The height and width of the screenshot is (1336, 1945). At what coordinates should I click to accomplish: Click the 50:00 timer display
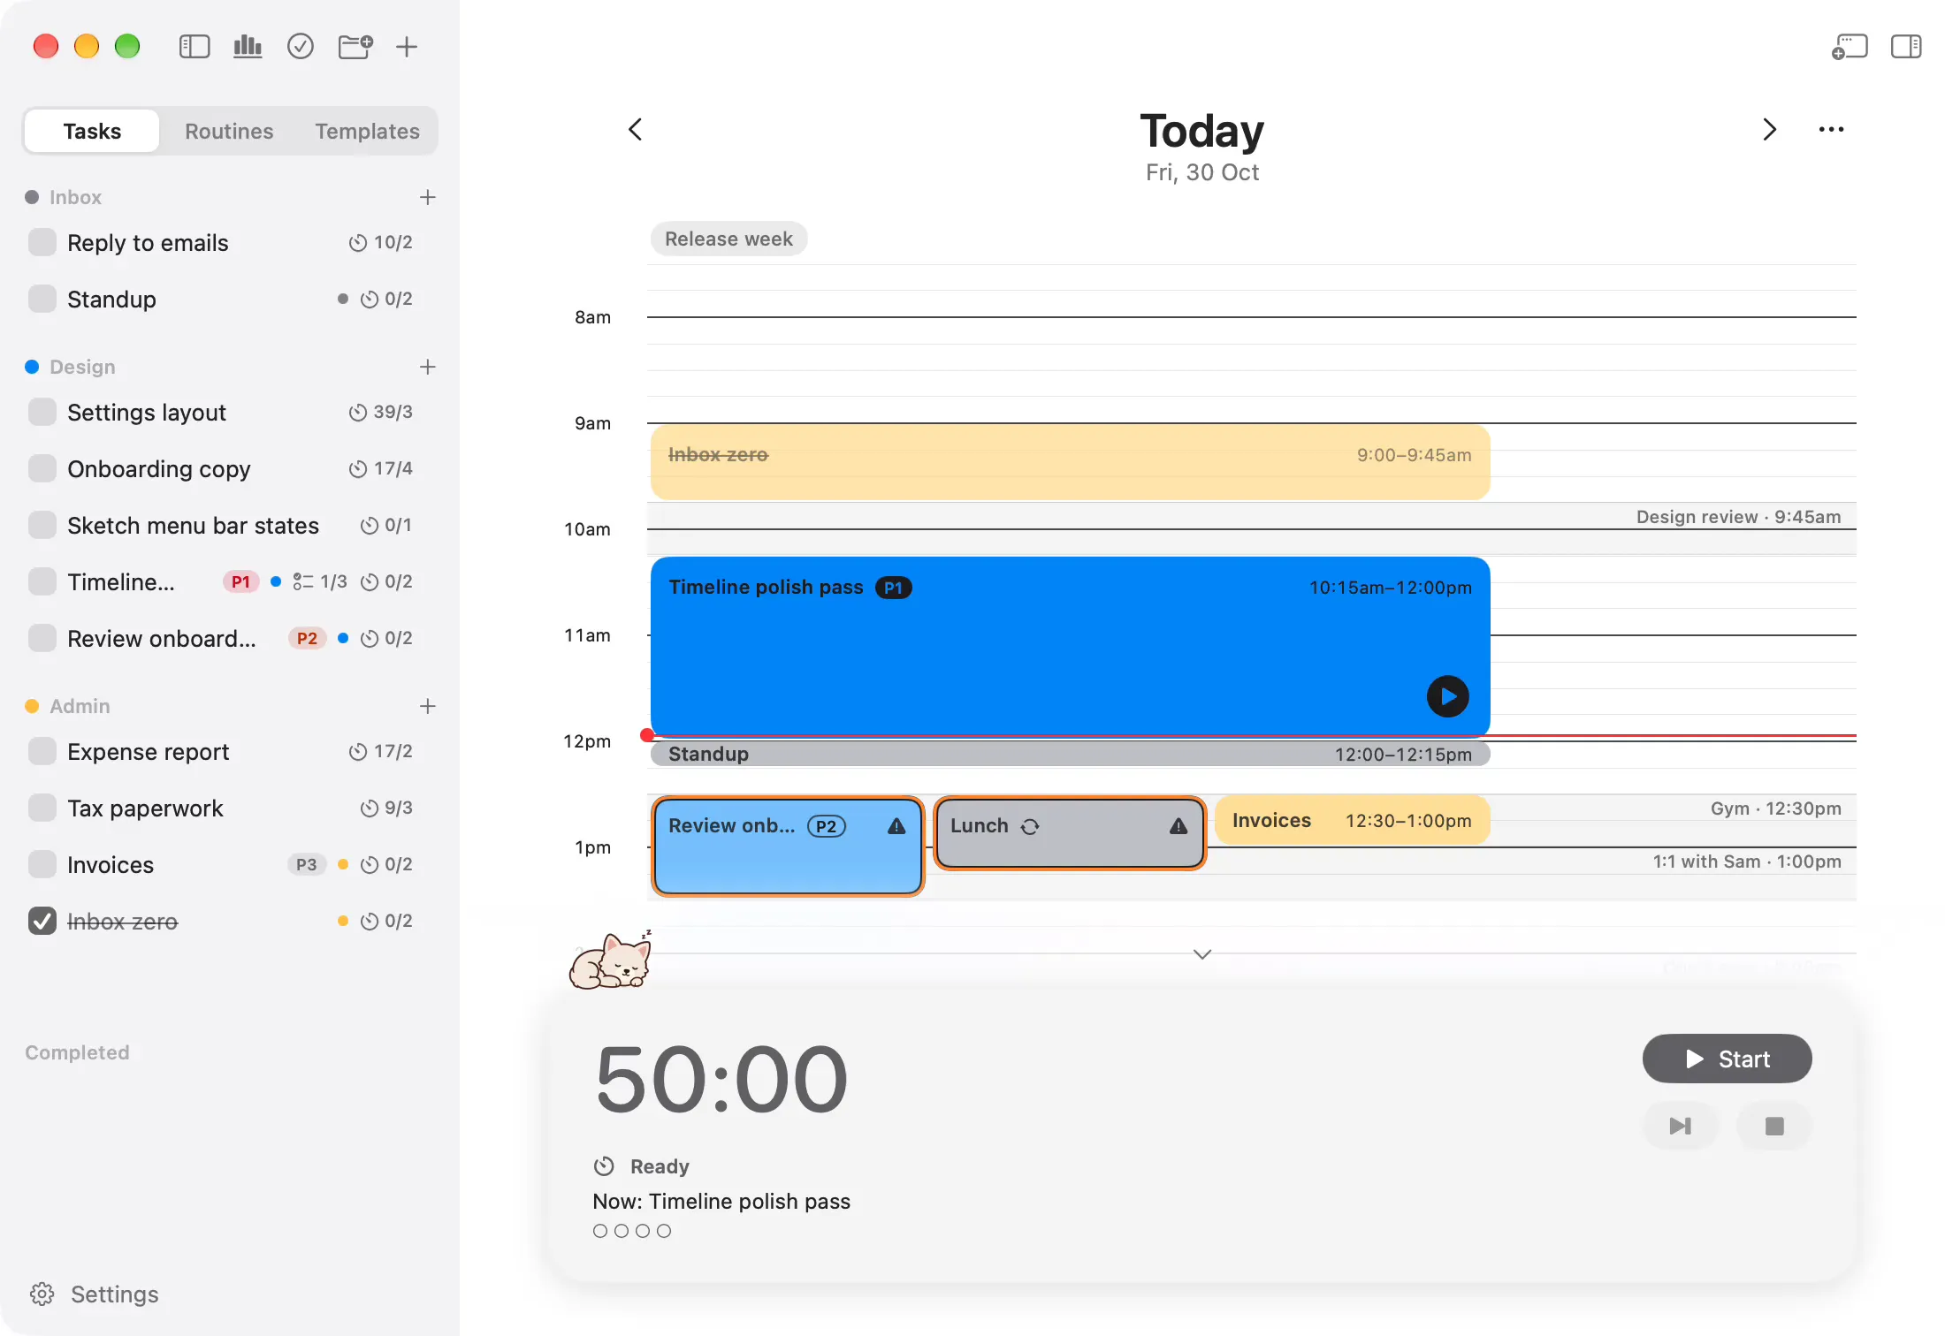click(721, 1080)
